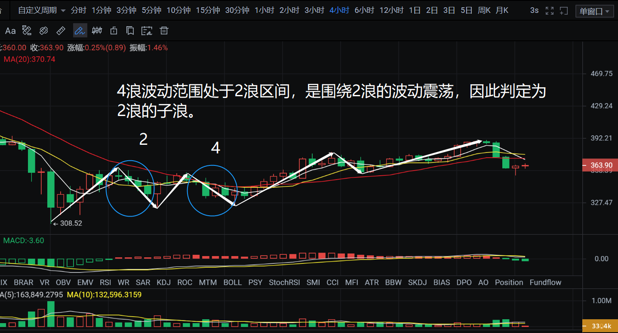Viewport: 618px width, 333px height.
Task: Click the single ruler measure tool
Action: (61, 31)
